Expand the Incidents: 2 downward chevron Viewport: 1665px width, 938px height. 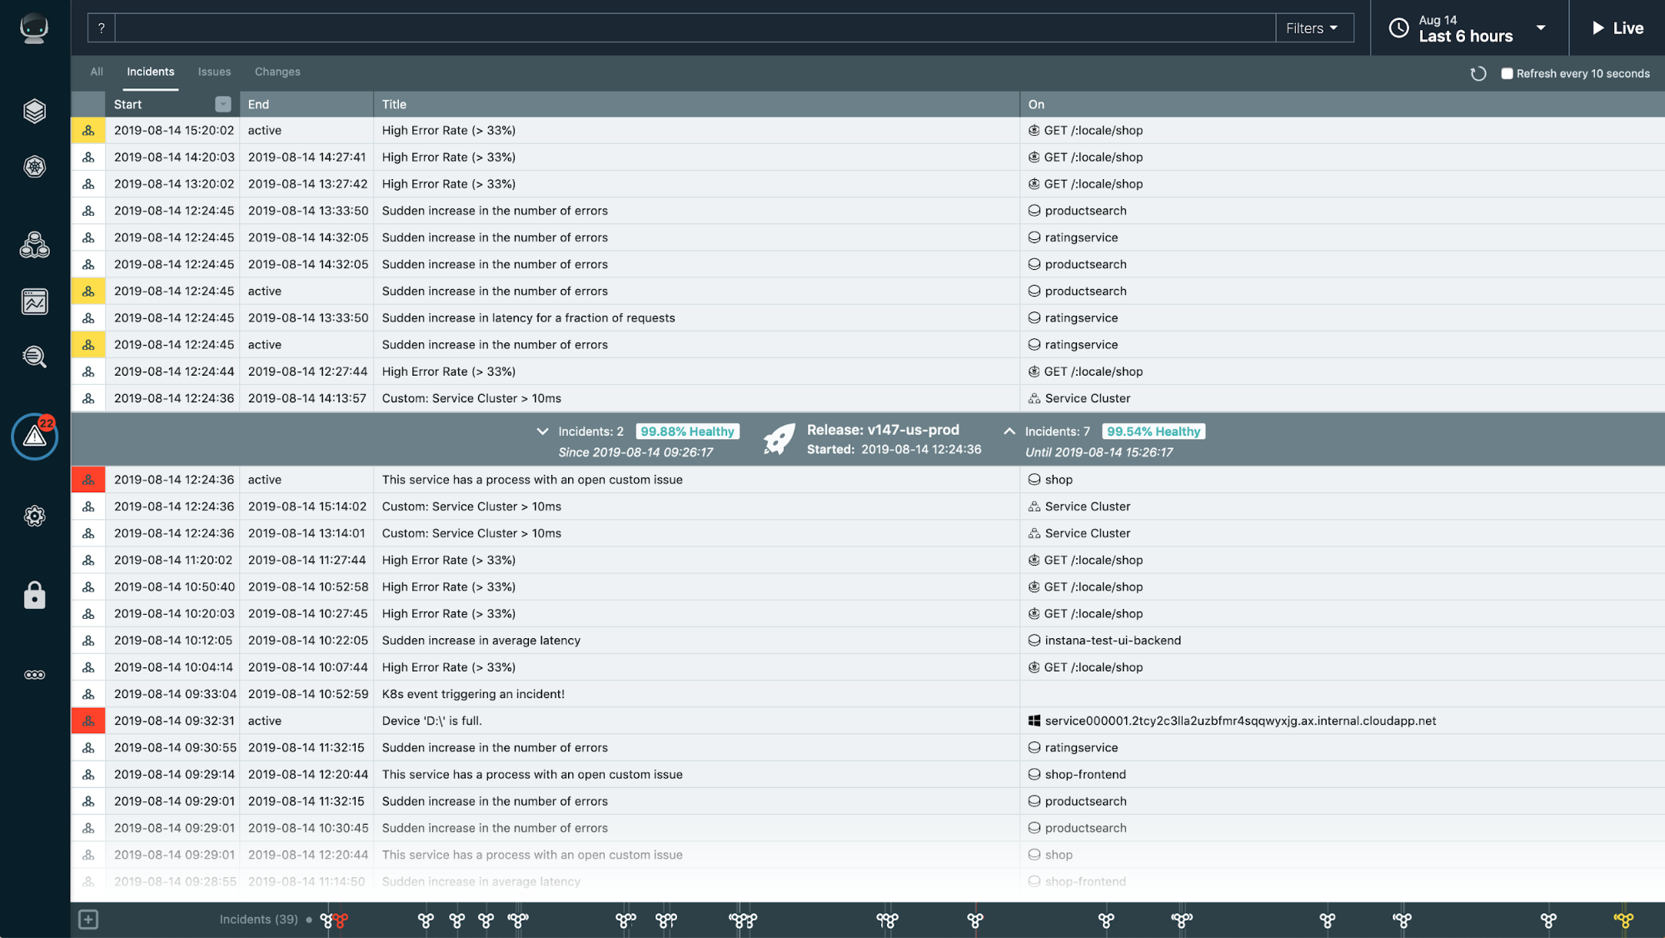pyautogui.click(x=542, y=432)
